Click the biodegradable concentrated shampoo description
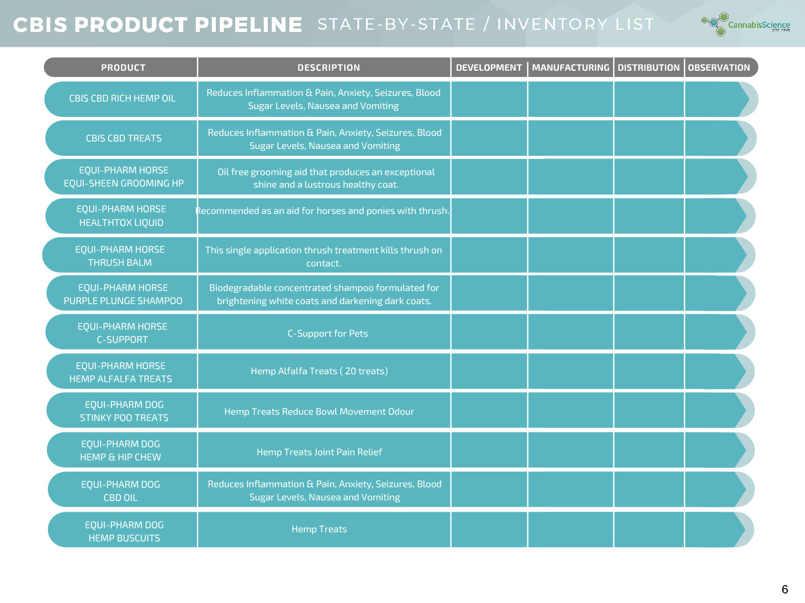 click(x=324, y=294)
